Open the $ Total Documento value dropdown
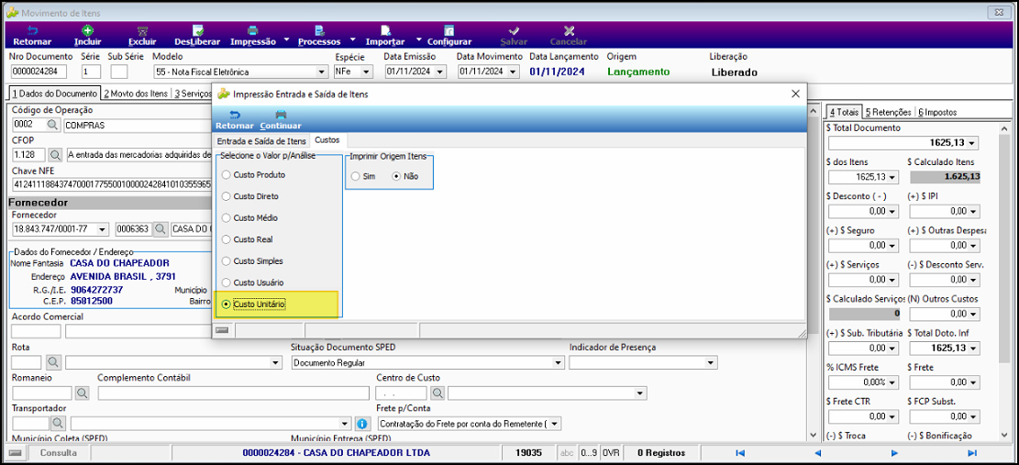Image resolution: width=1019 pixels, height=465 pixels. 972,143
